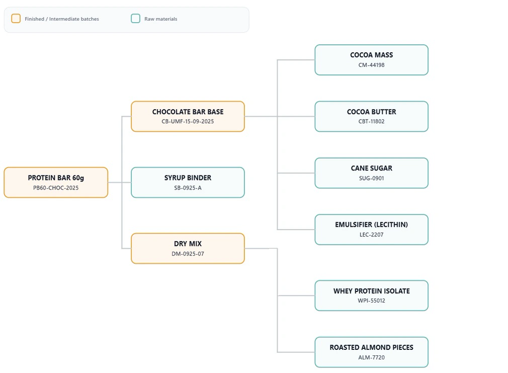Click the teal Raw materials legend swatch
This screenshot has height=373, width=508.
(135, 18)
